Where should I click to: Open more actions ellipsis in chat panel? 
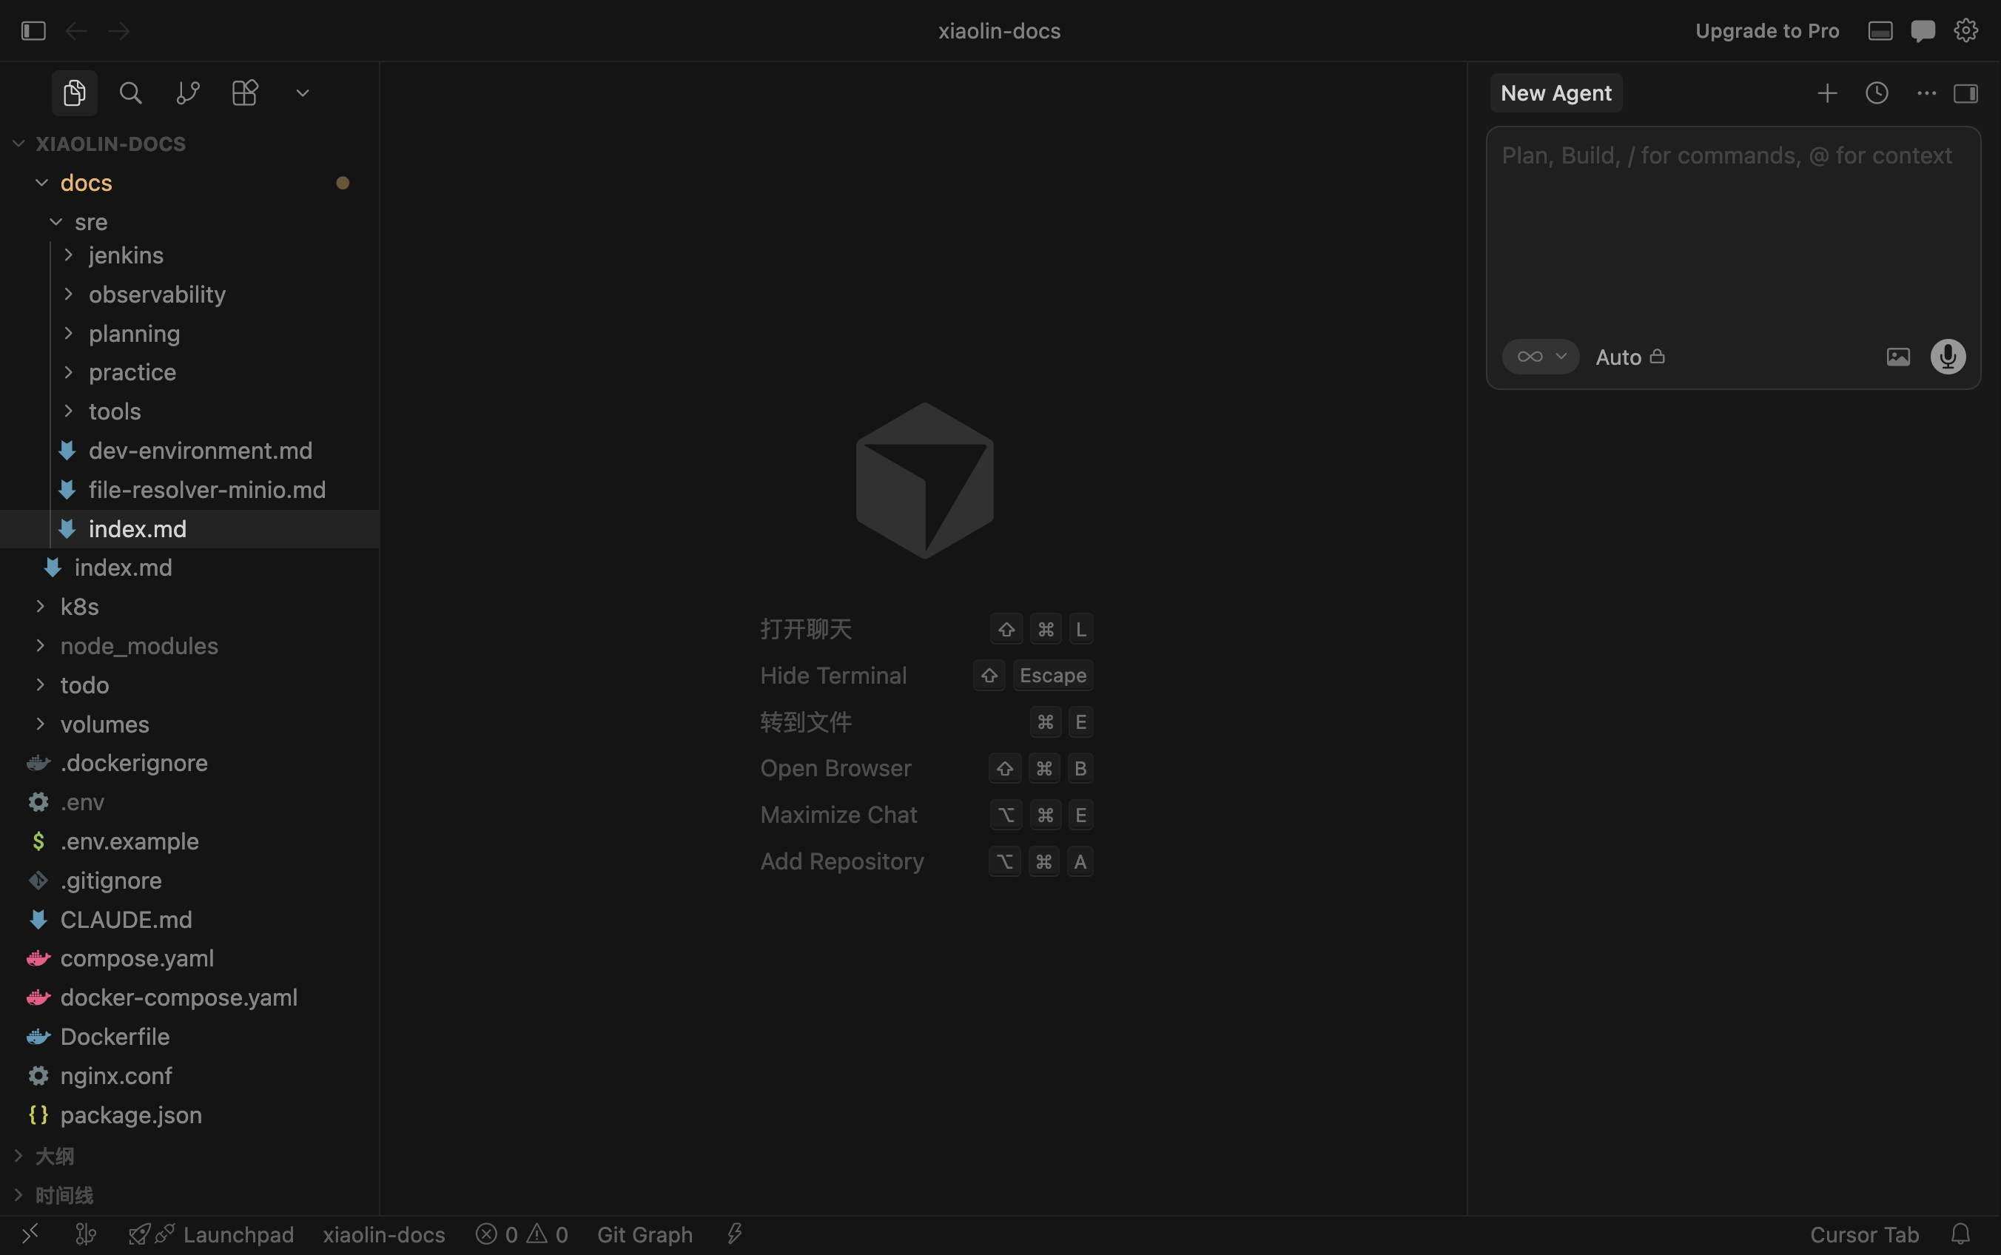(x=1926, y=93)
